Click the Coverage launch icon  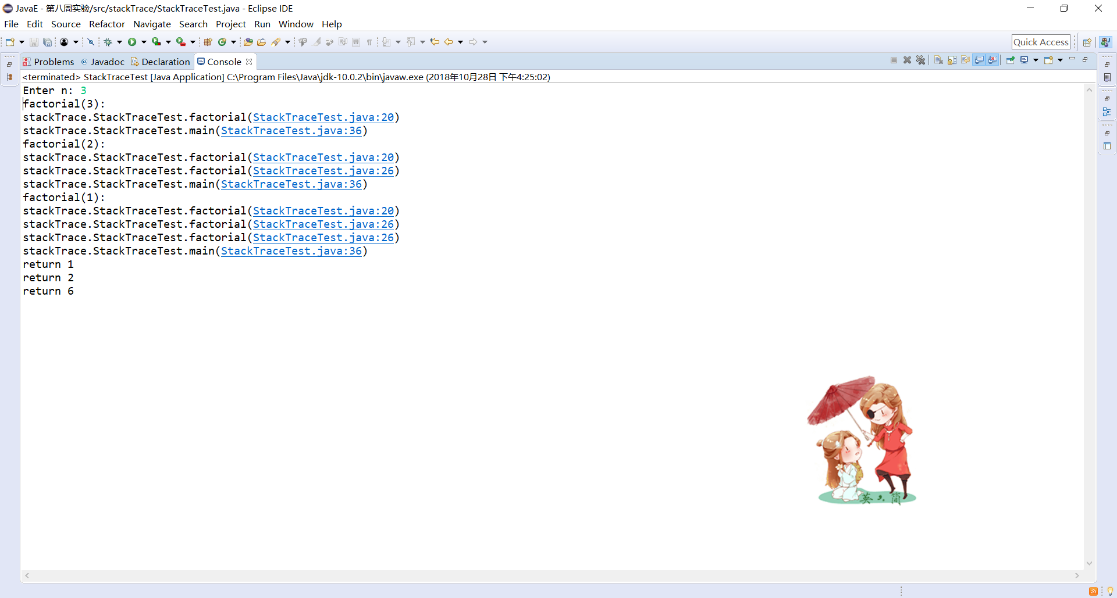coord(156,42)
